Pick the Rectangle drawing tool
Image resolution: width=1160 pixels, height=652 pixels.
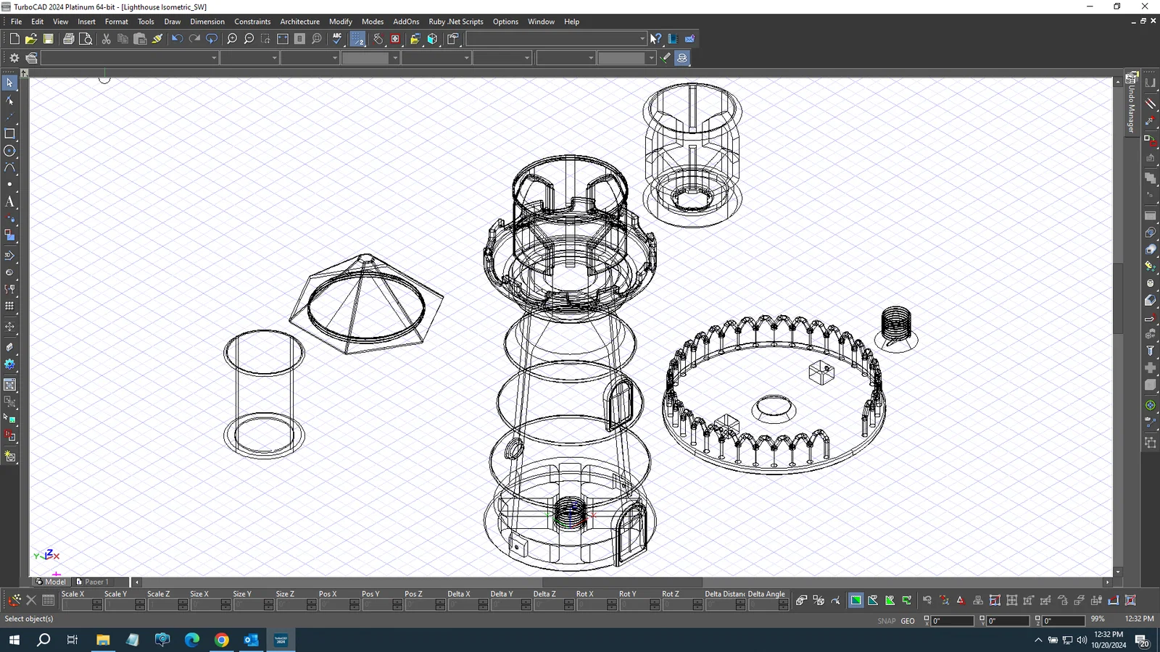[9, 133]
